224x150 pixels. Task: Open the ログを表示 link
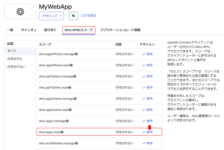[x=88, y=16]
